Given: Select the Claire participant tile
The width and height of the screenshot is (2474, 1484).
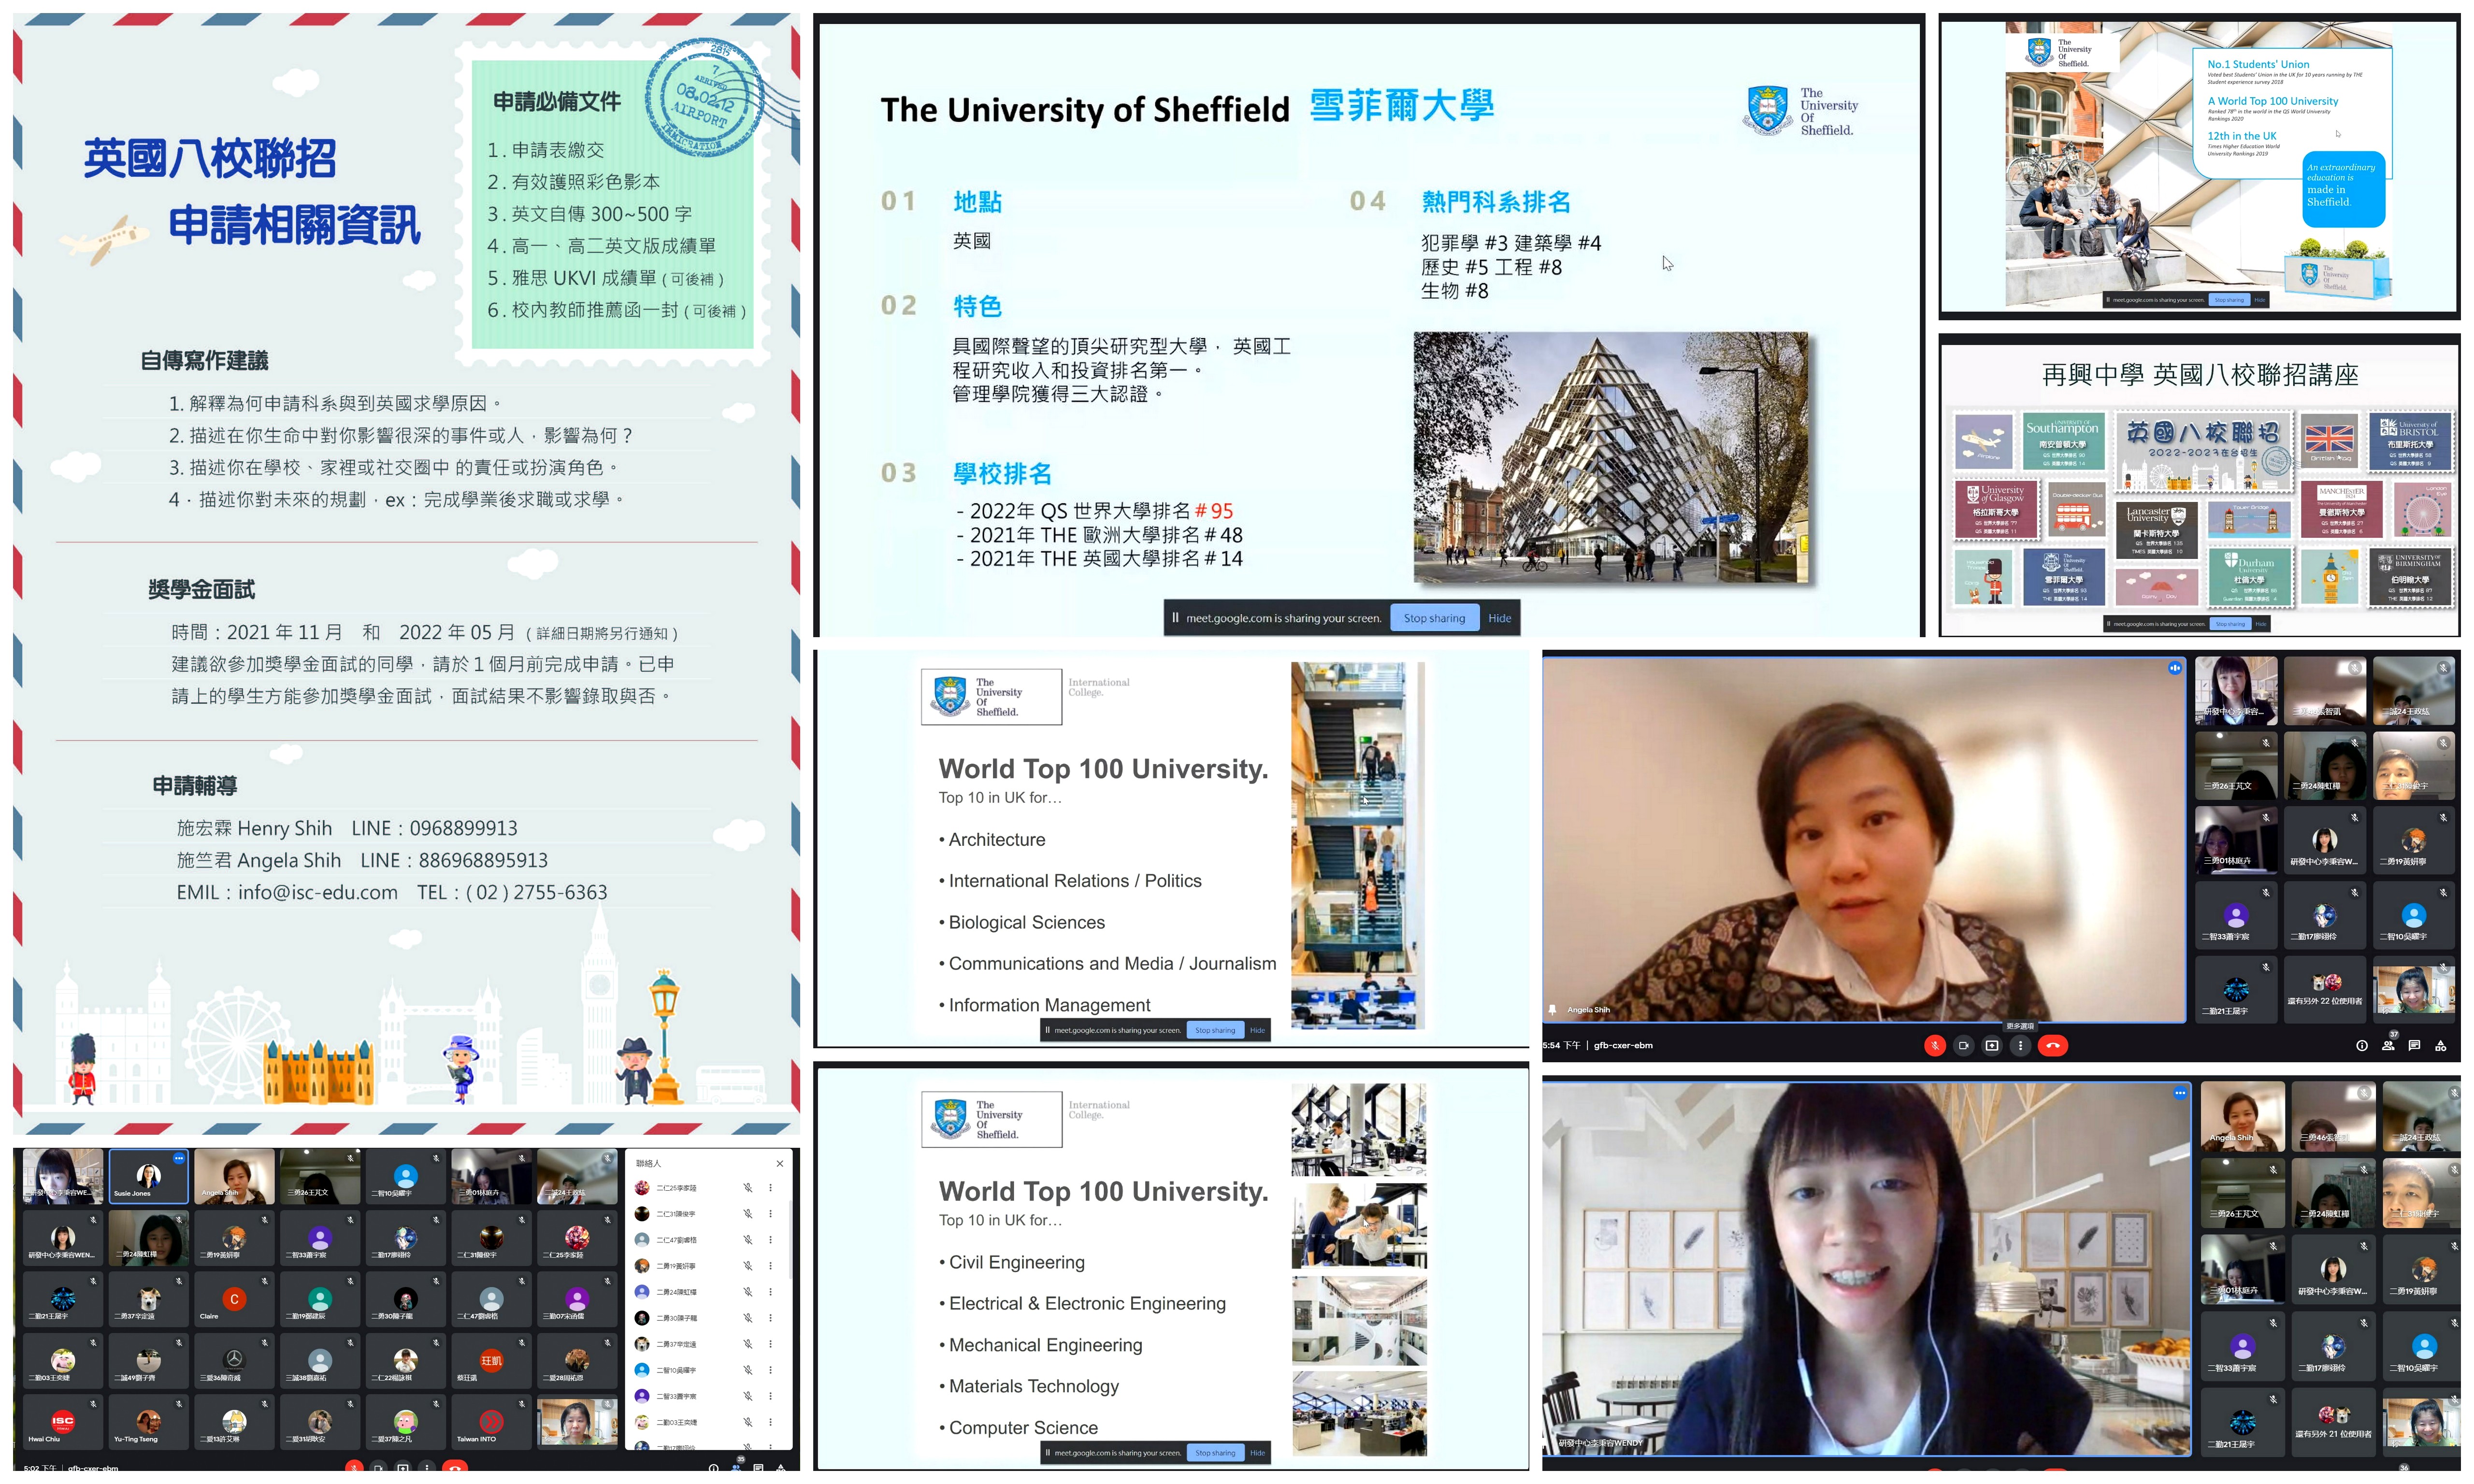Looking at the screenshot, I should point(234,1300).
